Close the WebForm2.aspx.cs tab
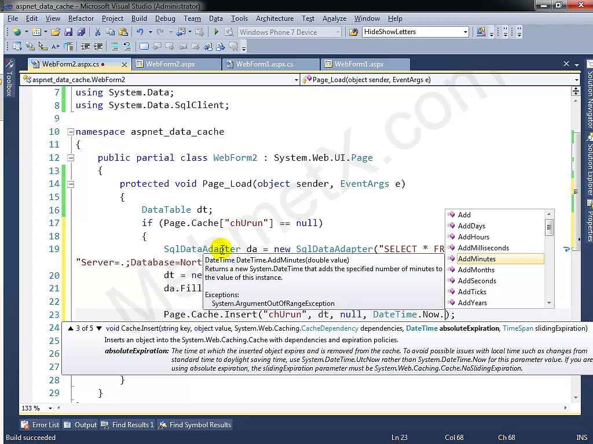The width and height of the screenshot is (593, 444). tap(124, 65)
